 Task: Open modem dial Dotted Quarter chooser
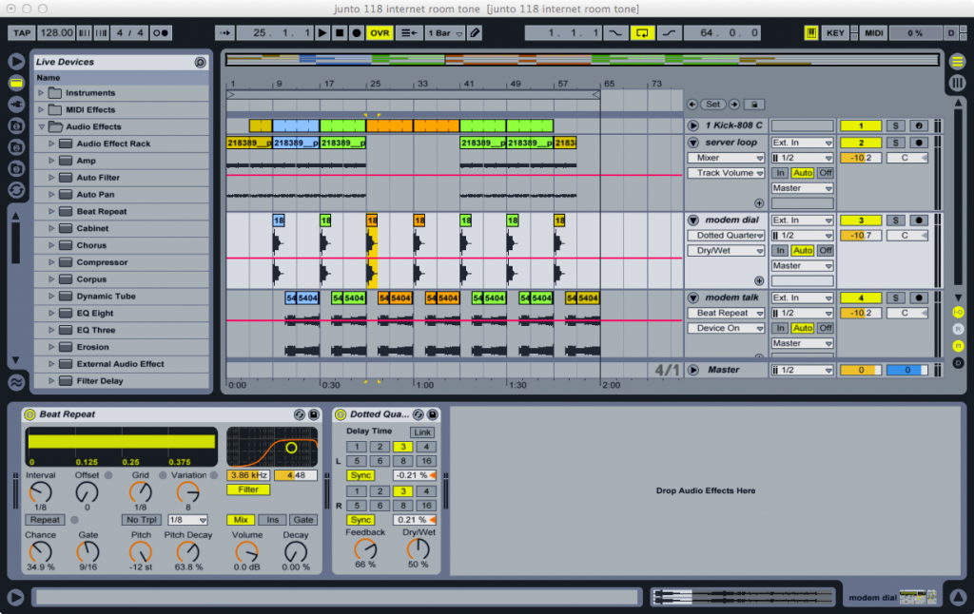click(x=726, y=236)
